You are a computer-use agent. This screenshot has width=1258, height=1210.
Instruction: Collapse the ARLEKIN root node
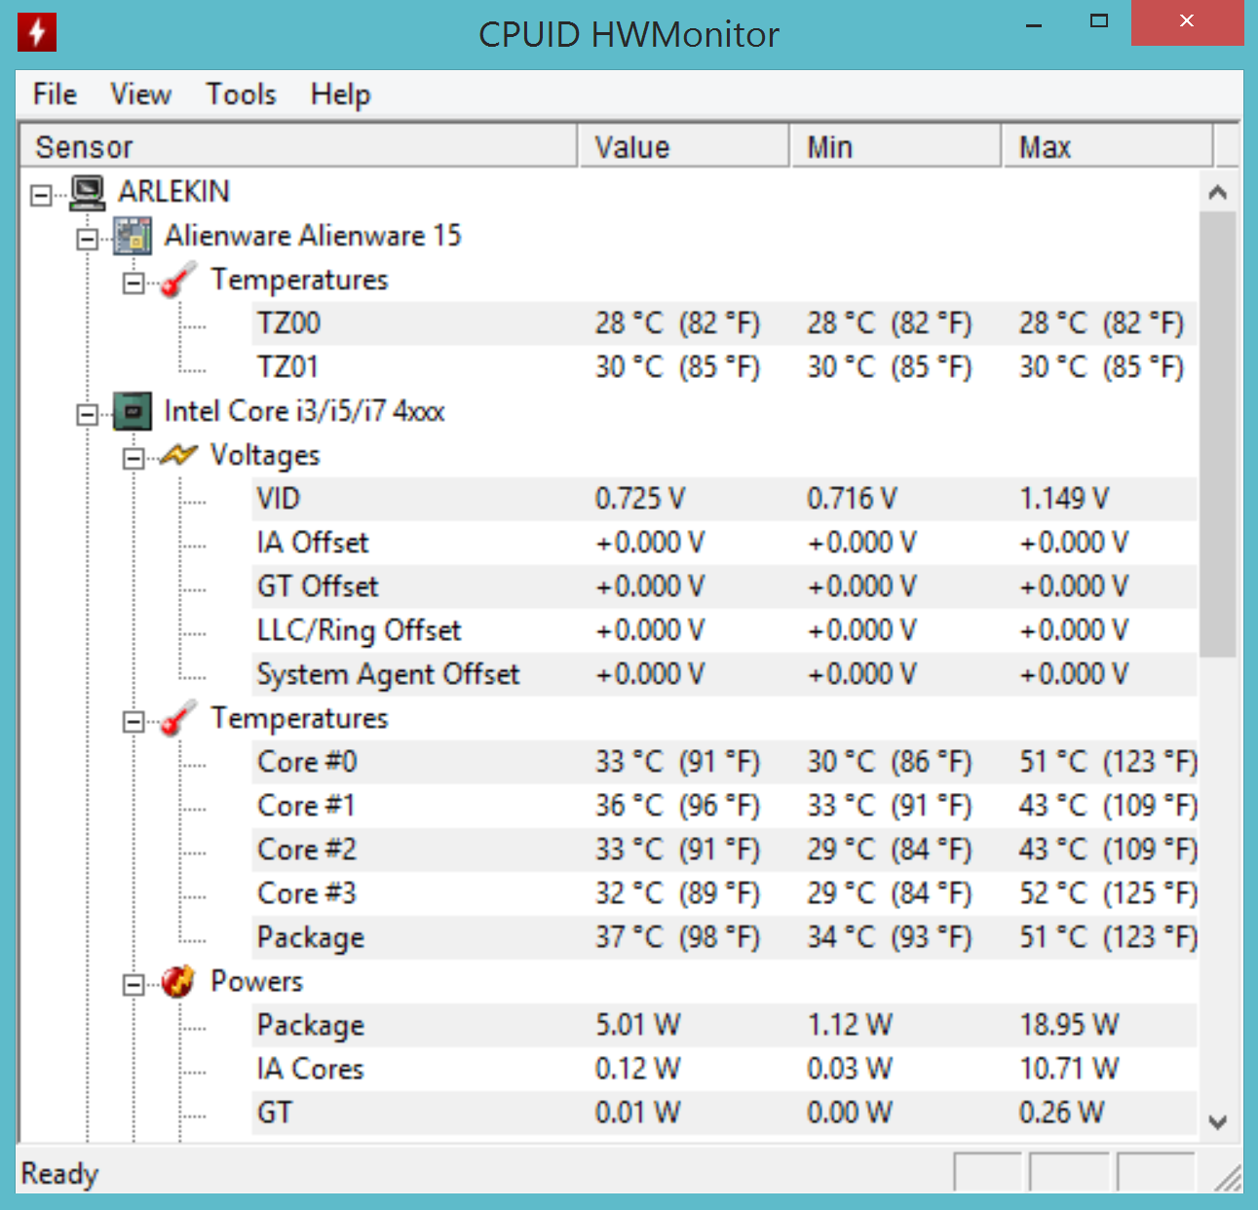40,195
